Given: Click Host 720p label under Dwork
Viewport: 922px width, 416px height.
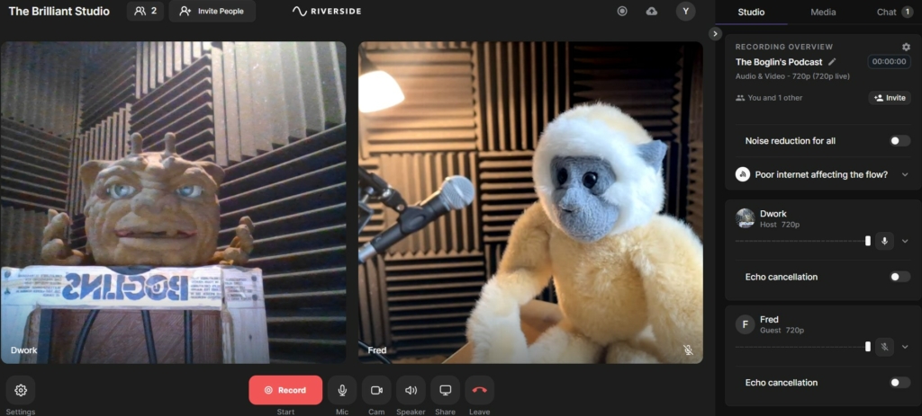Looking at the screenshot, I should point(780,225).
